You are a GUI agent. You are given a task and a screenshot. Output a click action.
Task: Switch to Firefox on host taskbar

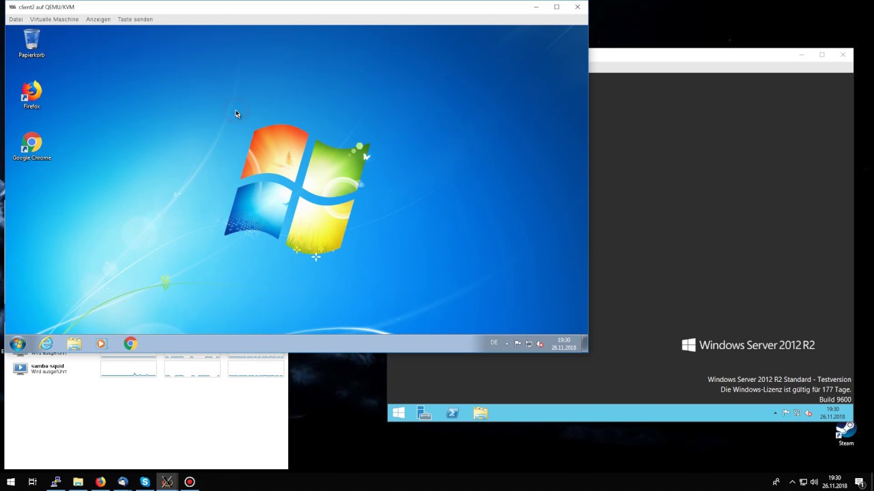point(100,482)
